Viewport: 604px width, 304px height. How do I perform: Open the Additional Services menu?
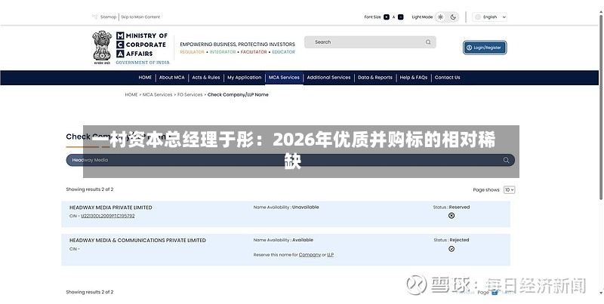click(328, 78)
